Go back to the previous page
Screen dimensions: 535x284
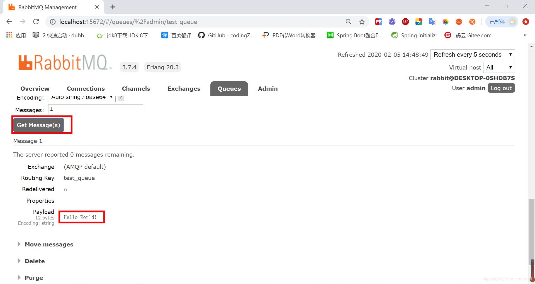[9, 22]
